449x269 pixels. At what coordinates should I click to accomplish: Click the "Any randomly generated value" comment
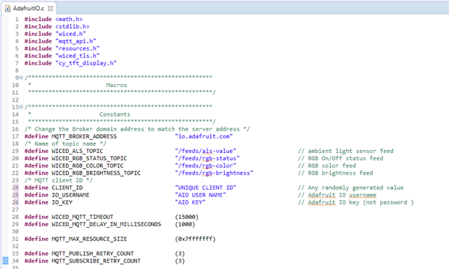(x=351, y=188)
